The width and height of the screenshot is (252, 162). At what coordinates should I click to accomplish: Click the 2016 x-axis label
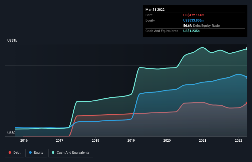(24, 140)
